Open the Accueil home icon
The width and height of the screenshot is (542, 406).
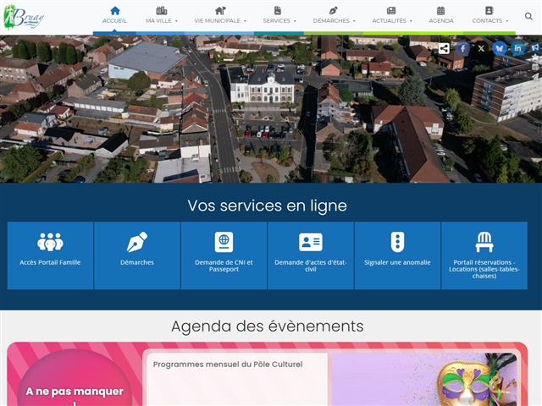pyautogui.click(x=115, y=10)
